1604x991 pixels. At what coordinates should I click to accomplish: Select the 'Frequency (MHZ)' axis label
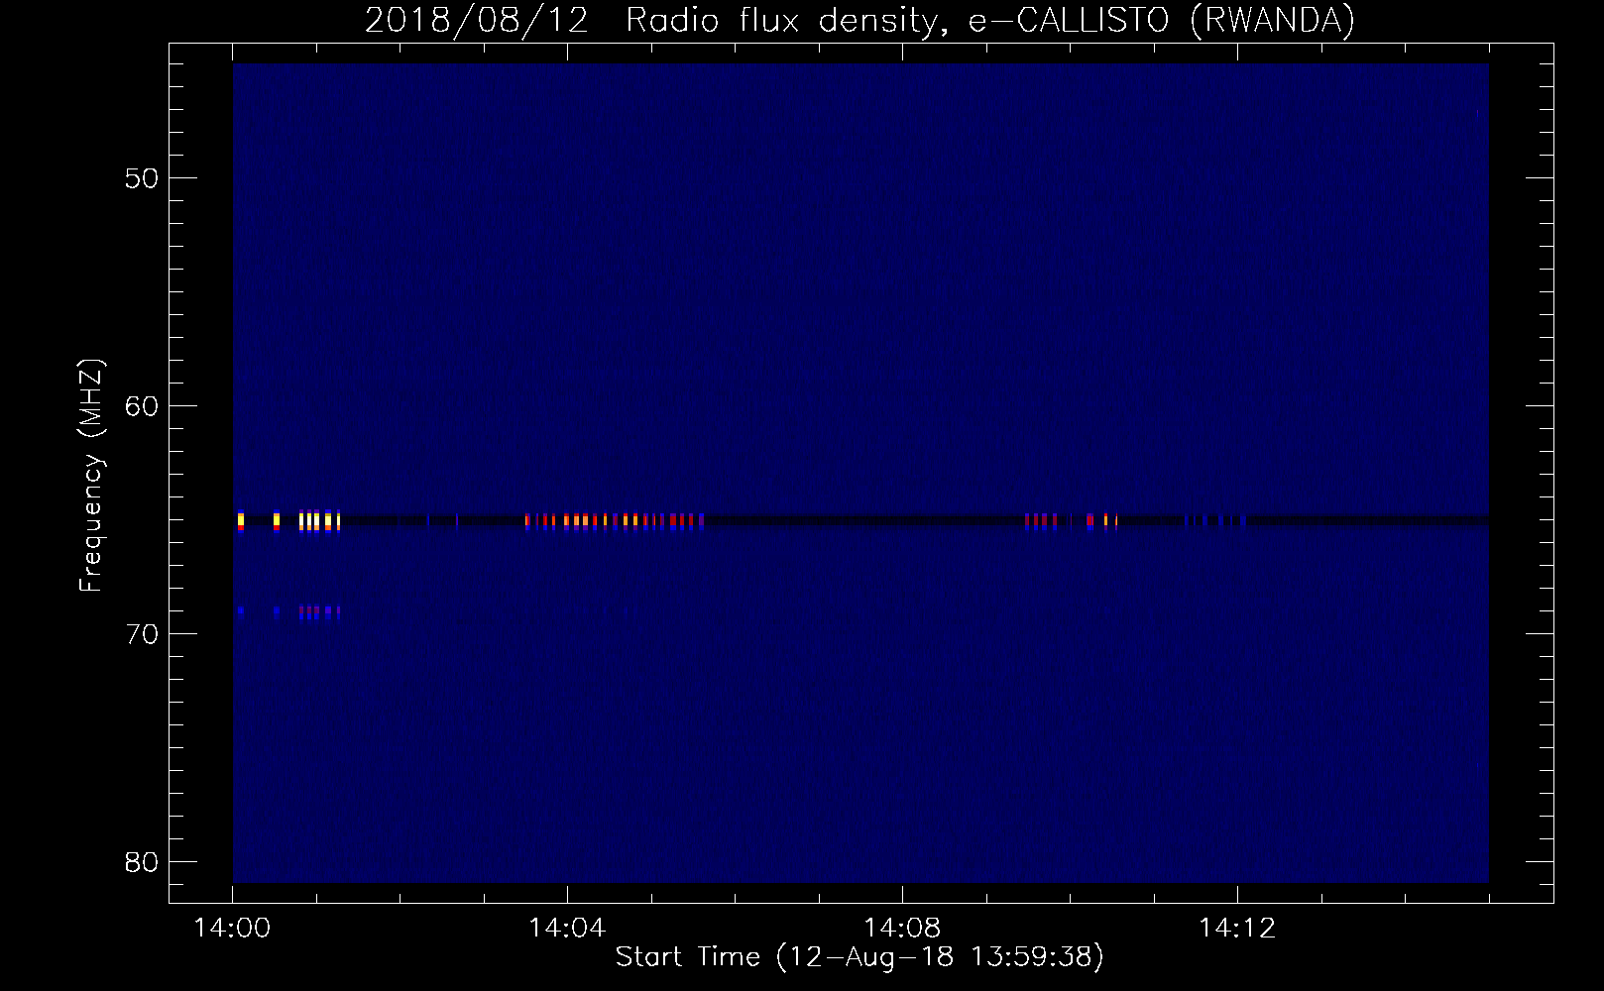click(90, 476)
